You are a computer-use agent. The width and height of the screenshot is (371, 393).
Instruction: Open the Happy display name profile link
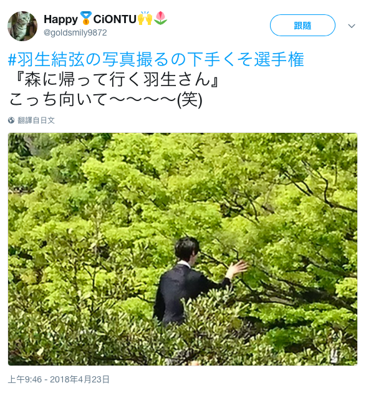[61, 19]
